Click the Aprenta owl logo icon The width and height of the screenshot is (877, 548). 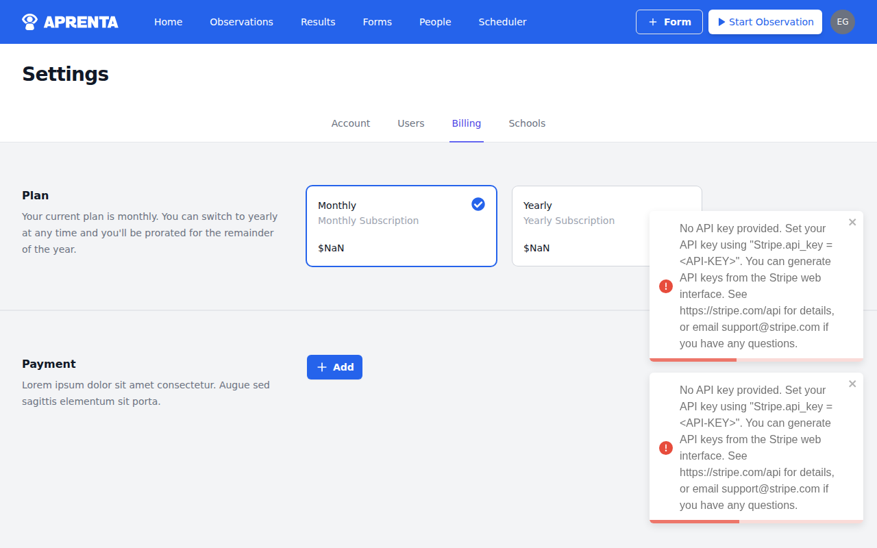tap(29, 21)
